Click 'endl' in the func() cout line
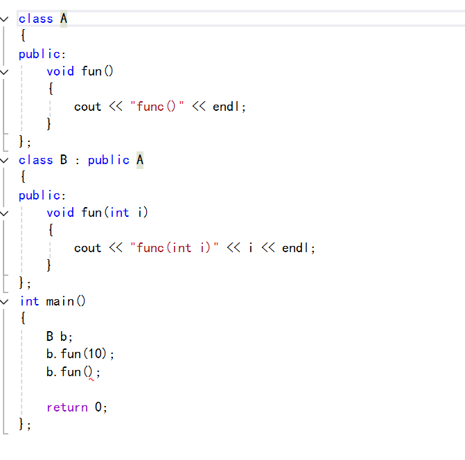Viewport: 465px width, 460px height. tap(226, 107)
